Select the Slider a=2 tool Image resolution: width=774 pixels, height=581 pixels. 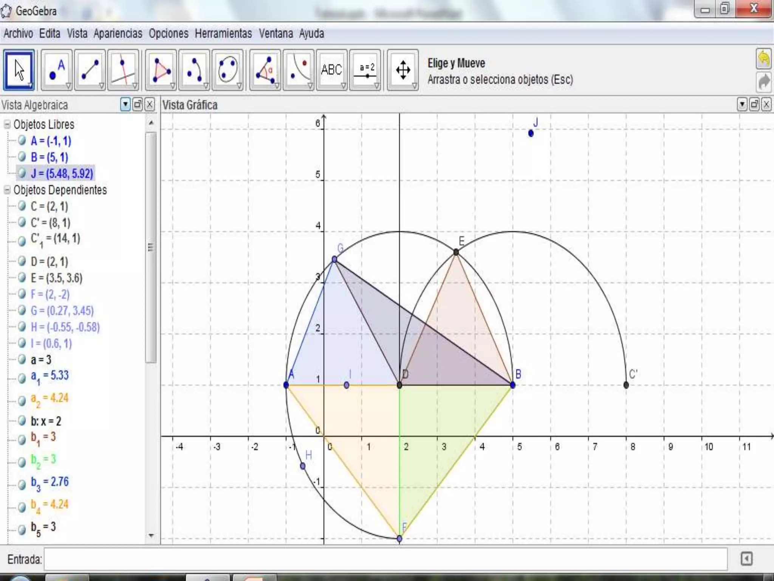(365, 70)
